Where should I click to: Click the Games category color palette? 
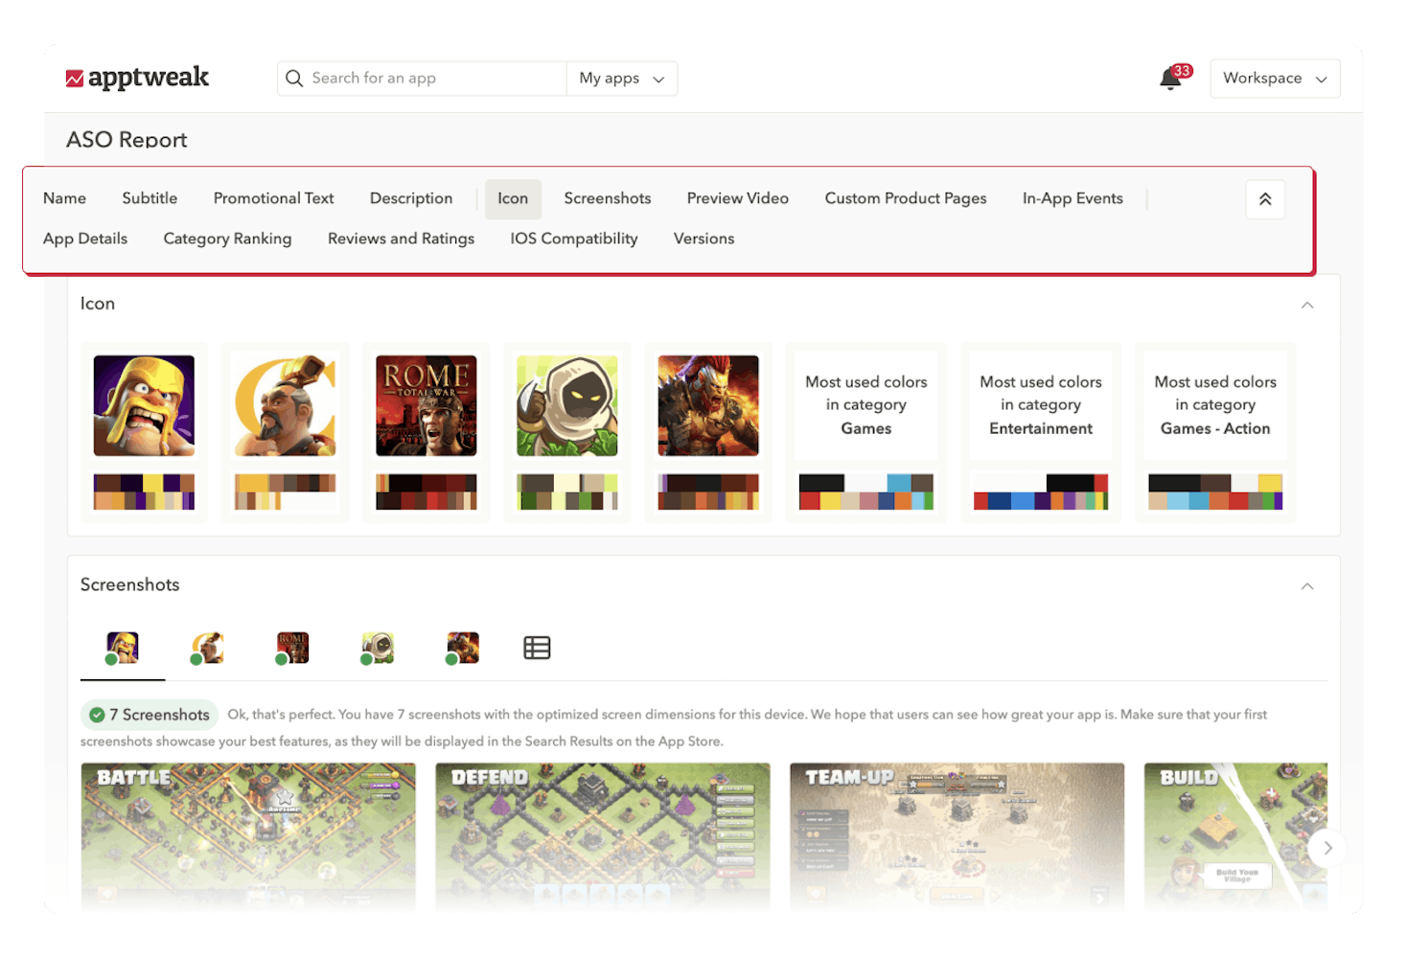click(x=865, y=492)
